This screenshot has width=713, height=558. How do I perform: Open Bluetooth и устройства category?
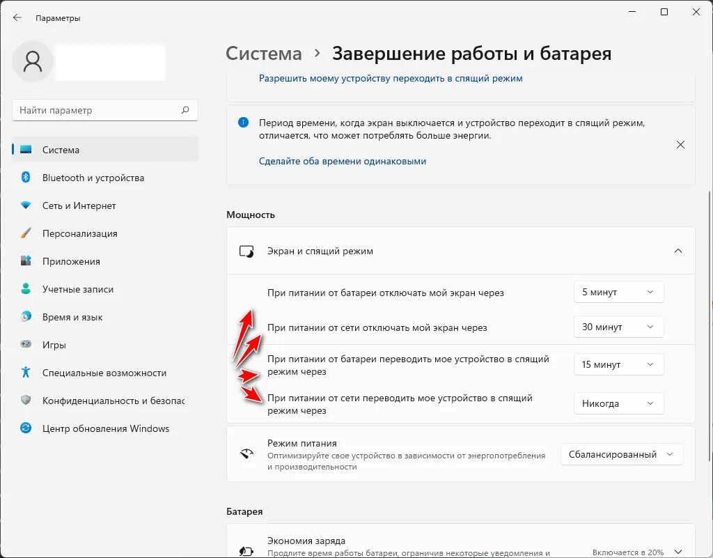[105, 178]
